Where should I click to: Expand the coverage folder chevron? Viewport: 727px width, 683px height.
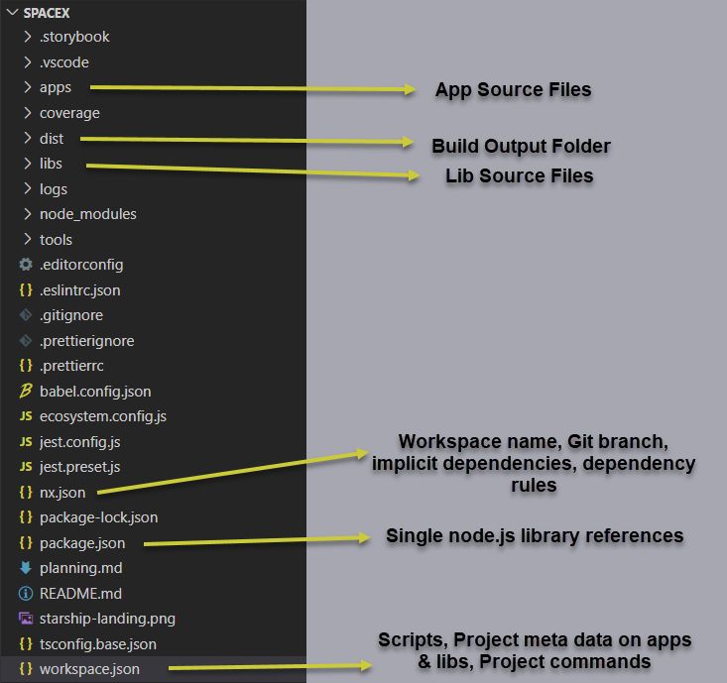click(28, 113)
